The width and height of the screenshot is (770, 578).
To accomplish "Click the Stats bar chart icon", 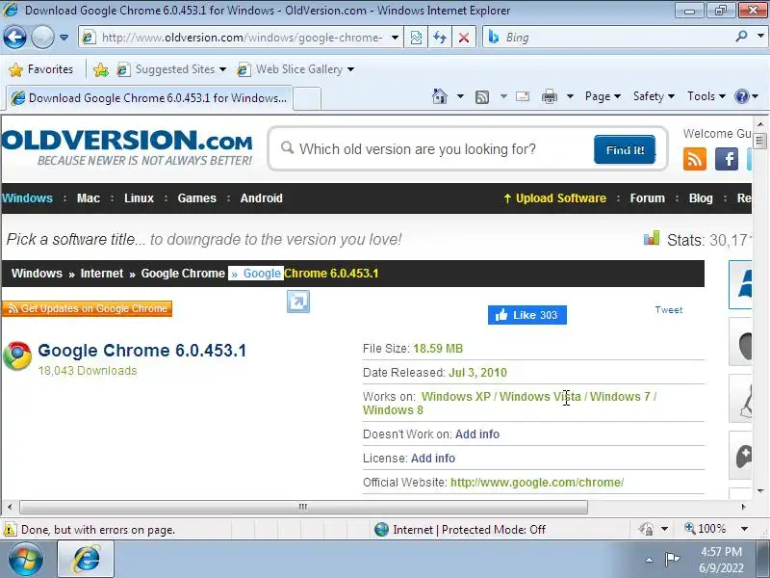I will (652, 239).
